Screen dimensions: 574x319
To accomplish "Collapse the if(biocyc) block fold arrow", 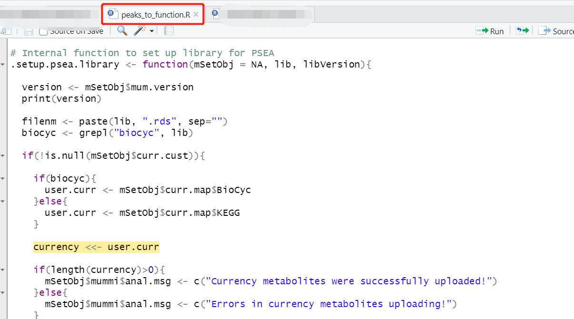I will (x=3, y=179).
